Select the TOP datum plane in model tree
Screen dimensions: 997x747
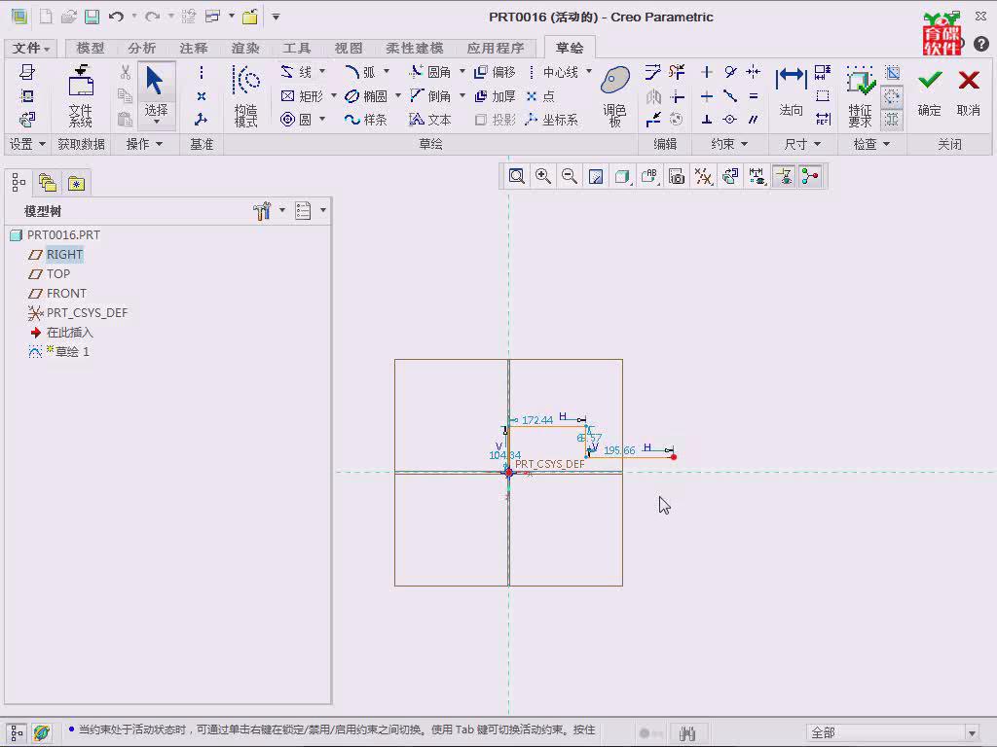pos(57,273)
